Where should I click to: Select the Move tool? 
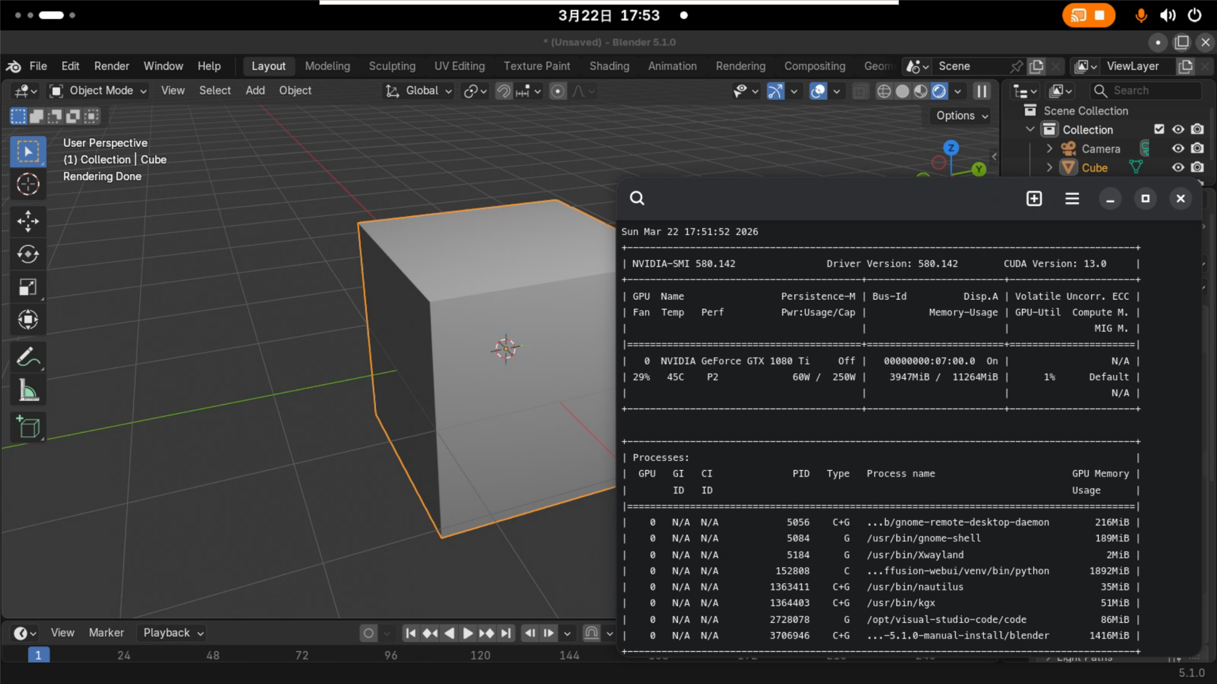28,221
